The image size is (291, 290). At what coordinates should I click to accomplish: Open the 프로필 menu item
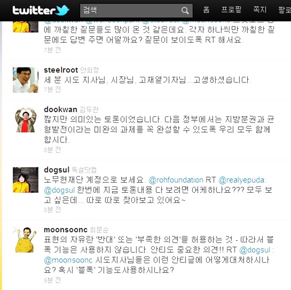231,10
